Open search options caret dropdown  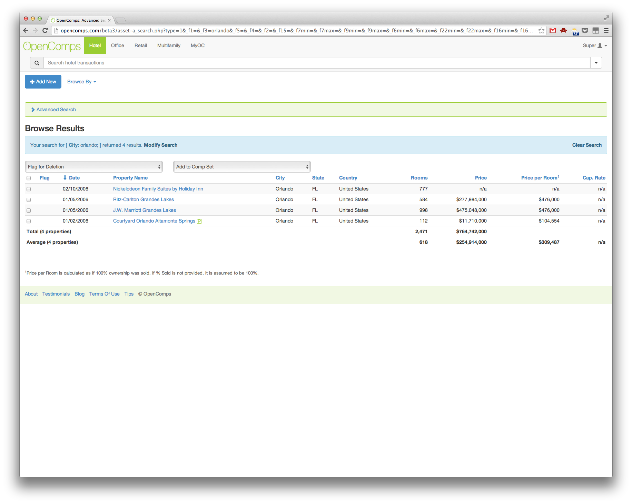coord(596,63)
